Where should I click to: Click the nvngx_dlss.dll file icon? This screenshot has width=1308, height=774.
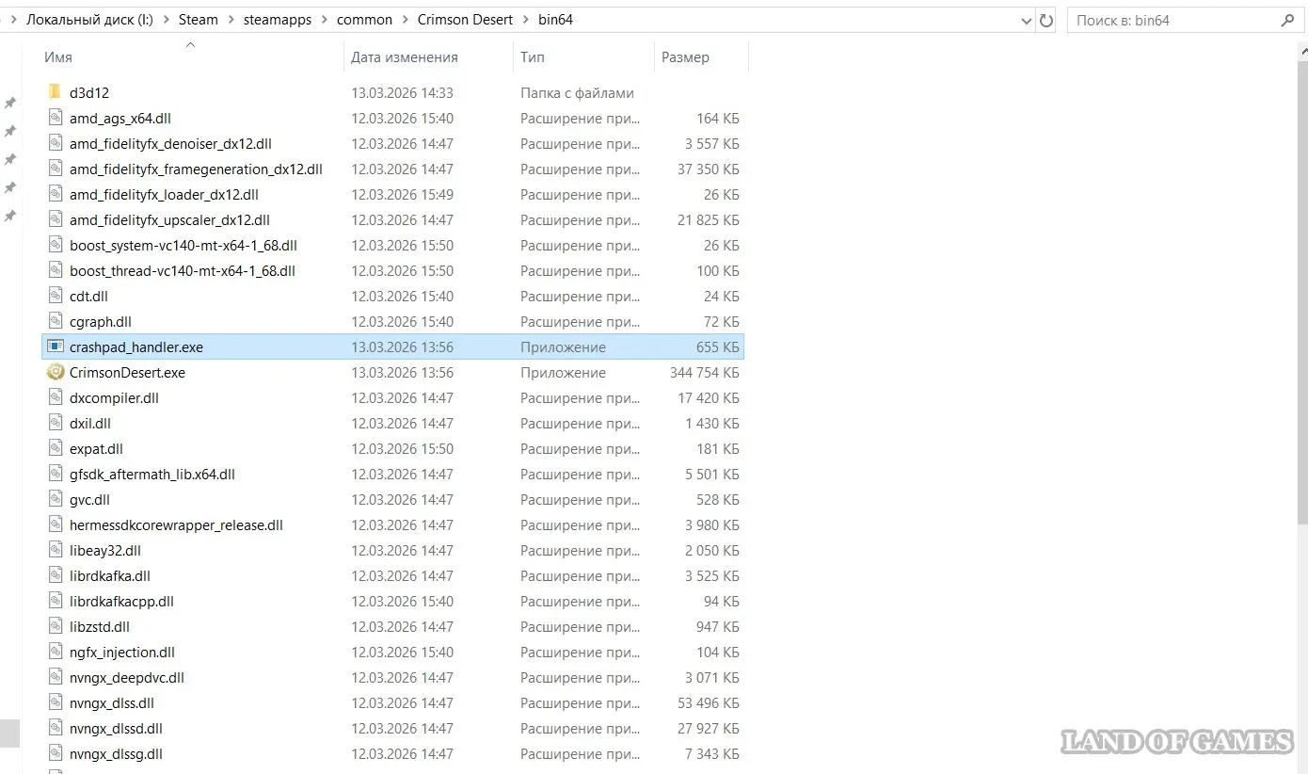(56, 702)
